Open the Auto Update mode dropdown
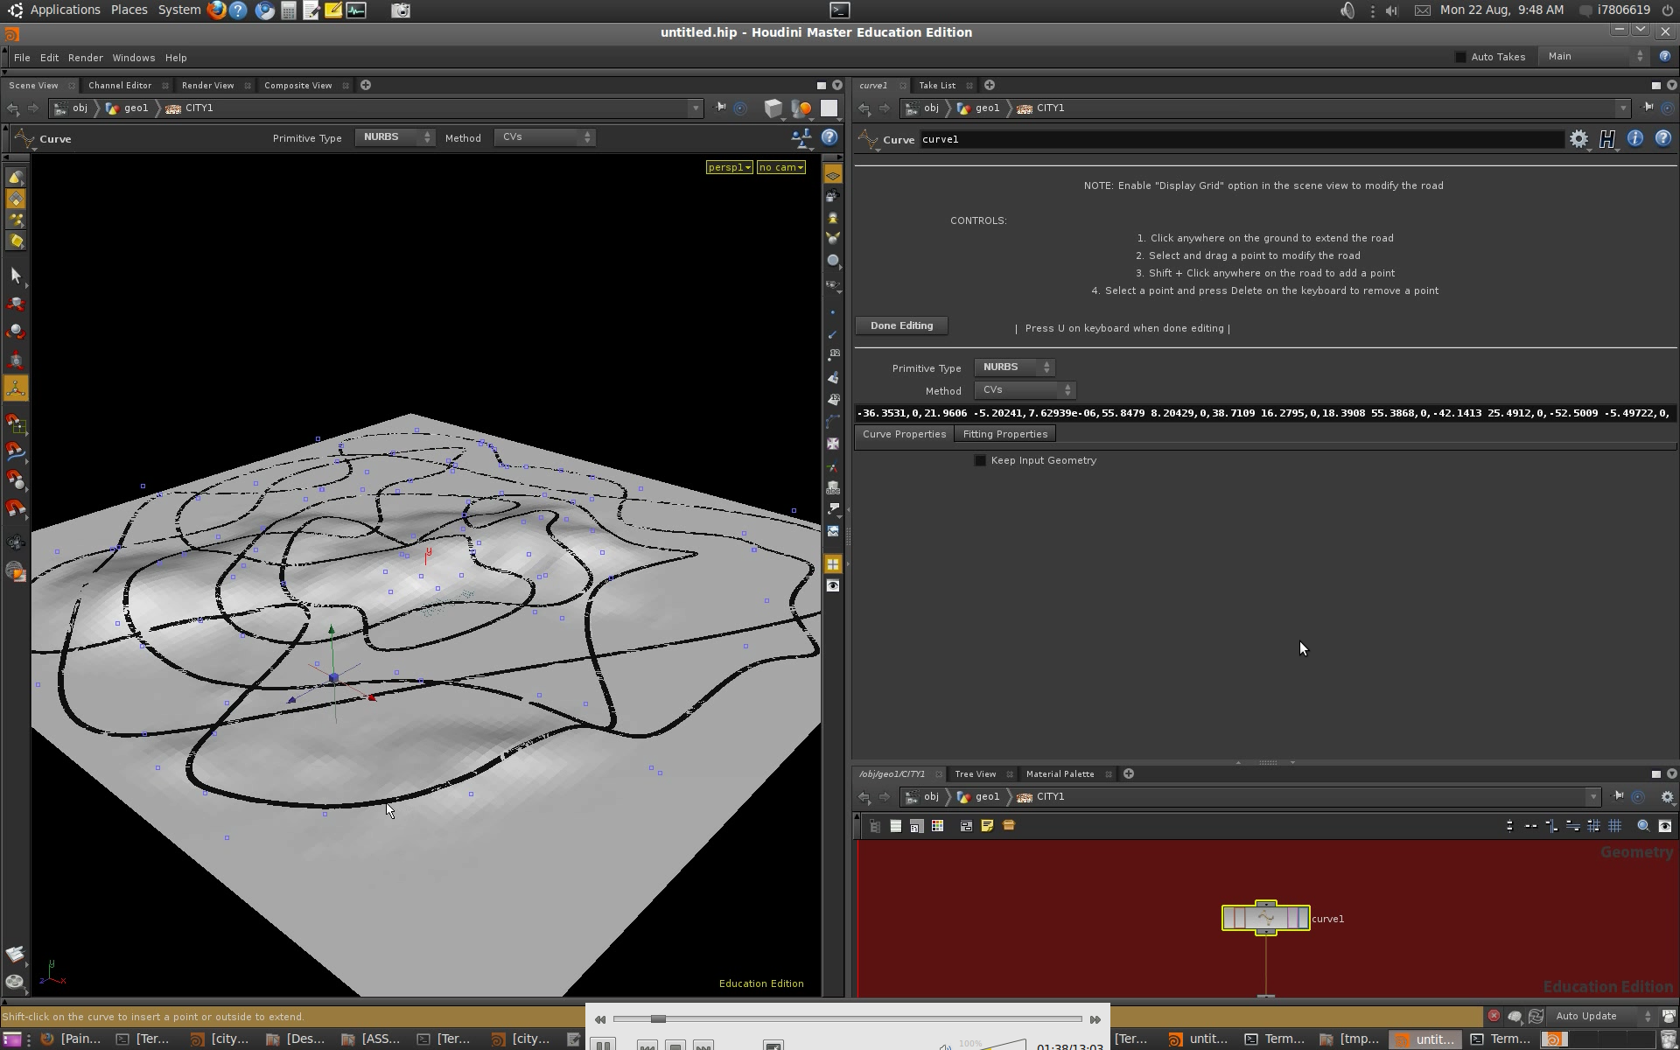The width and height of the screenshot is (1680, 1050). click(x=1600, y=1016)
